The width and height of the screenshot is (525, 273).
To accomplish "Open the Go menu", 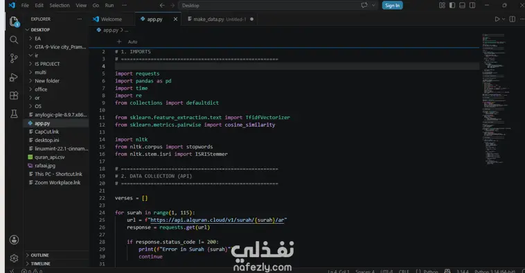I will point(96,6).
